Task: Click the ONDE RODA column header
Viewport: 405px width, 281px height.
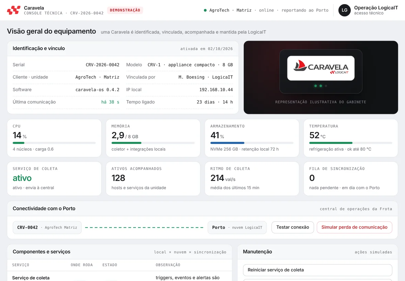Action: tap(82, 265)
